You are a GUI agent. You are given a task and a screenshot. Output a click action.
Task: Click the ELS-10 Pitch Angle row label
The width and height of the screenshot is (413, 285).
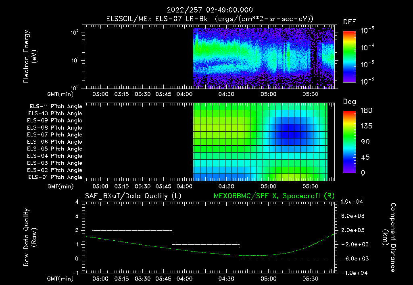click(x=55, y=114)
